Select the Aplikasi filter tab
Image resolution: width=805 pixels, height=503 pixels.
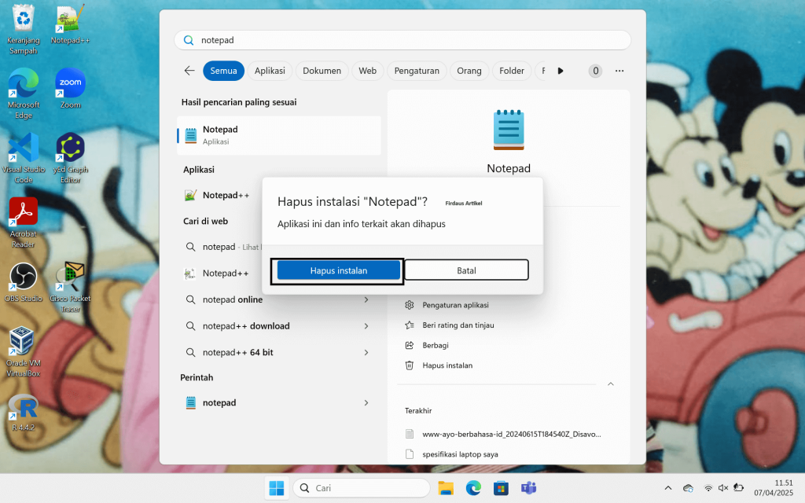(270, 71)
